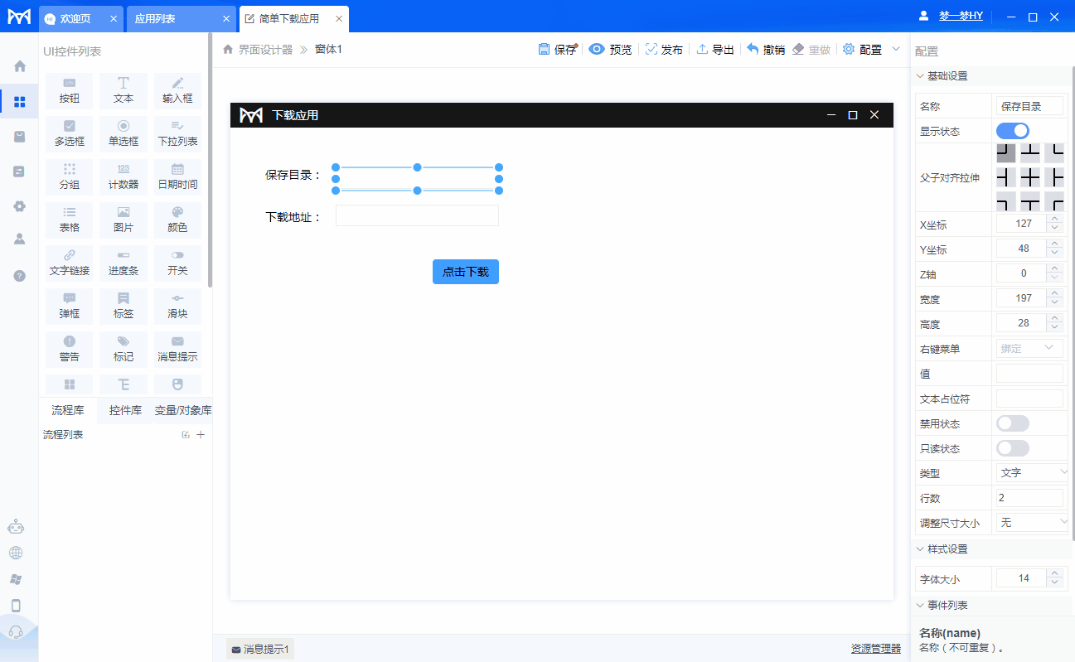The width and height of the screenshot is (1075, 662).
Task: Add a 分组 group control
Action: point(70,176)
